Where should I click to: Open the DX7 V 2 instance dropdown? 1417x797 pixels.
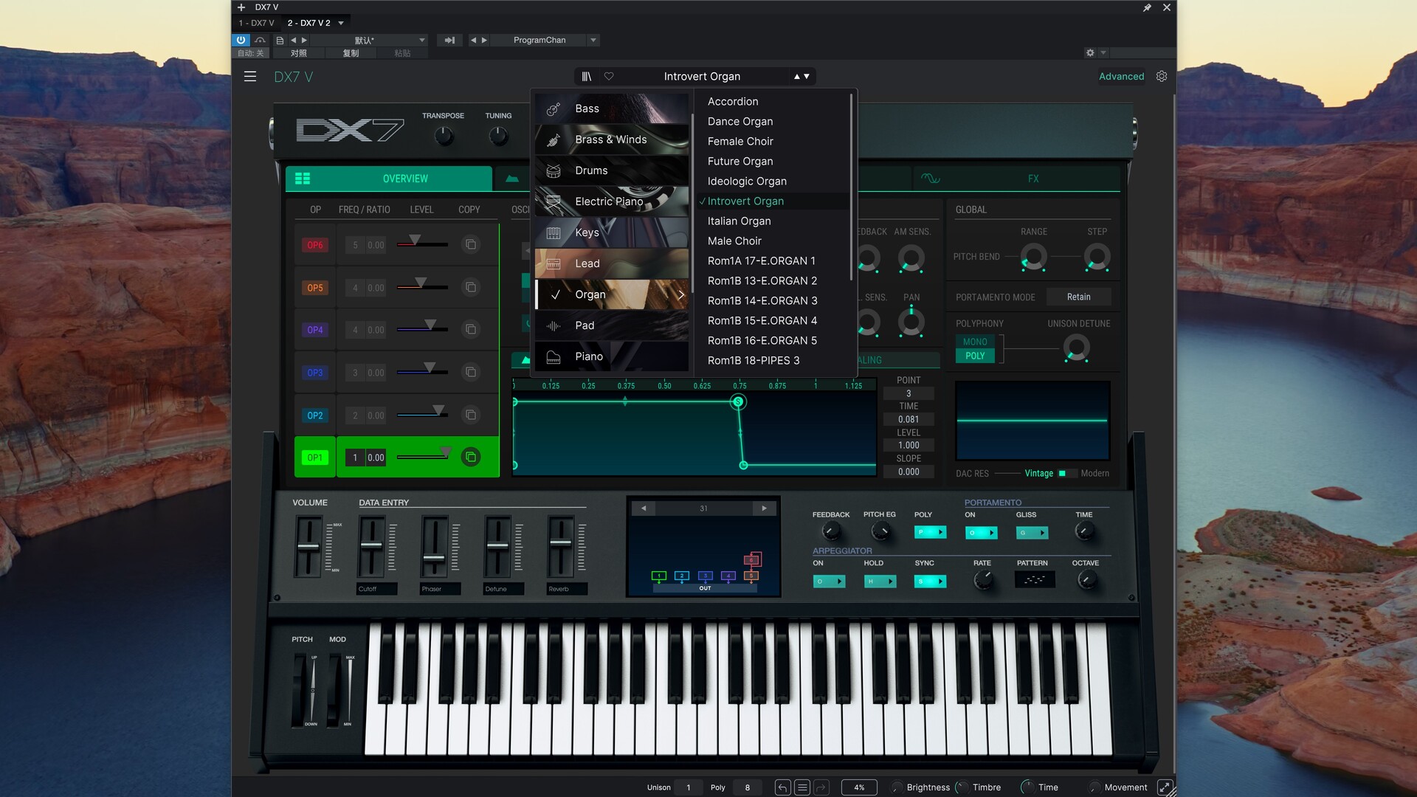tap(341, 23)
